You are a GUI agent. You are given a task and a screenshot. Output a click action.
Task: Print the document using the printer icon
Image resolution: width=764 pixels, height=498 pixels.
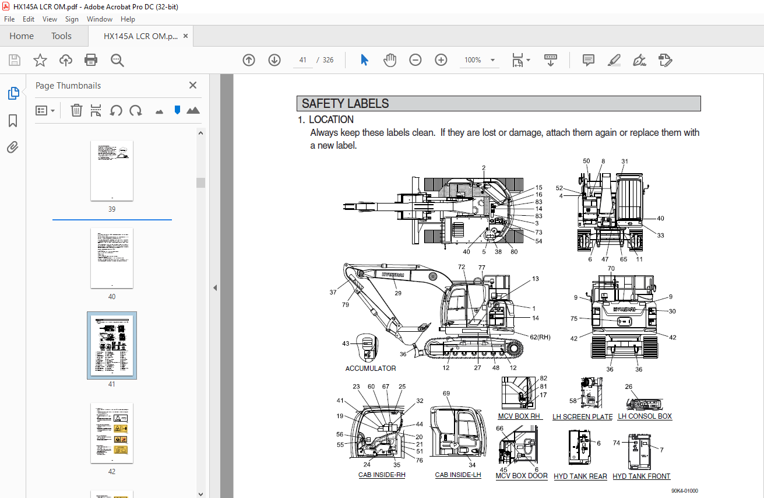[x=91, y=60]
